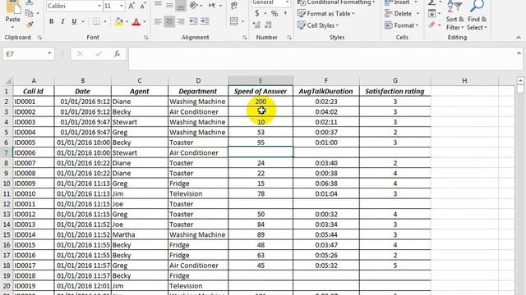526x295 pixels.
Task: Select cell 'Speed of Answer' header
Action: tap(261, 91)
